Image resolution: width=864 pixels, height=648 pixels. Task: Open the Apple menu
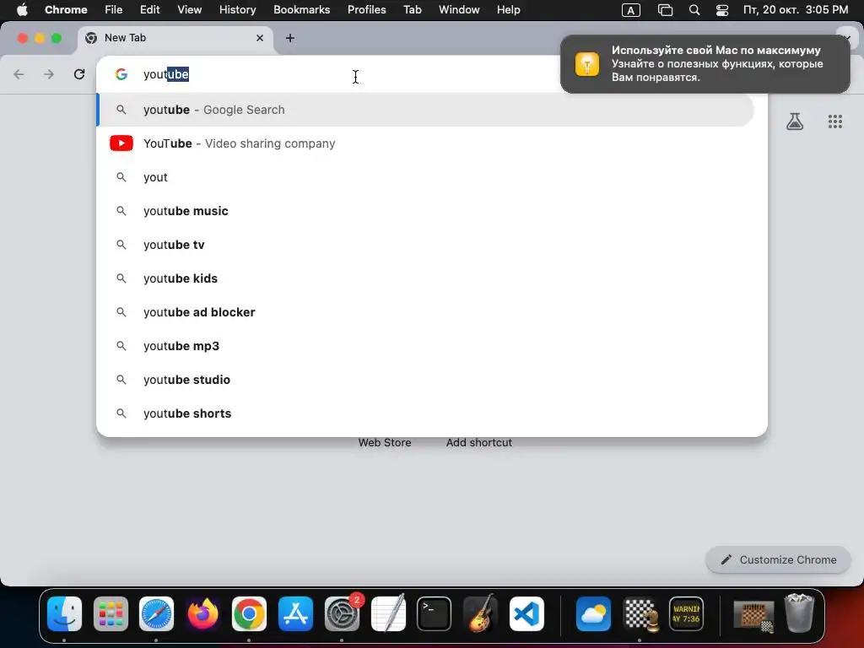22,10
